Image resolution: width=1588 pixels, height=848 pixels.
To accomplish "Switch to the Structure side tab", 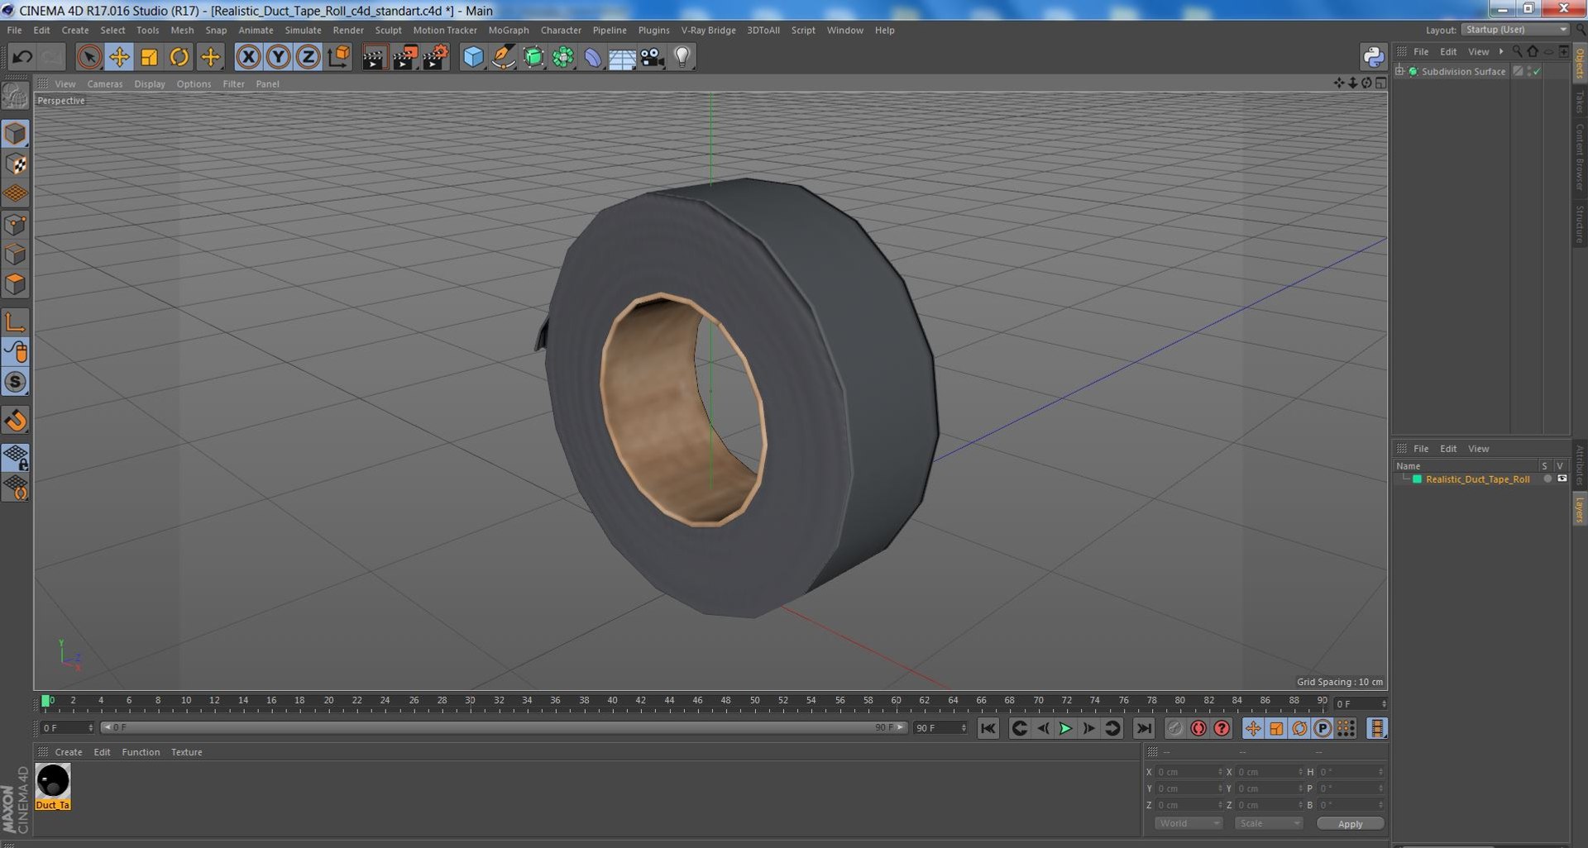I will click(x=1579, y=223).
